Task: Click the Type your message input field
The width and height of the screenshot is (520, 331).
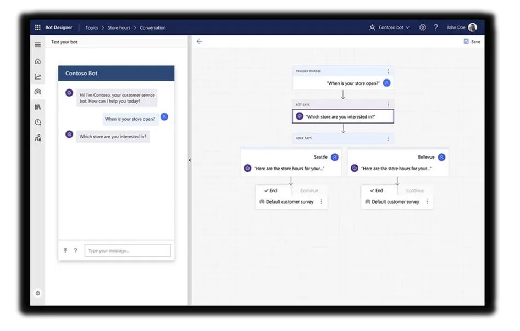Action: 128,250
